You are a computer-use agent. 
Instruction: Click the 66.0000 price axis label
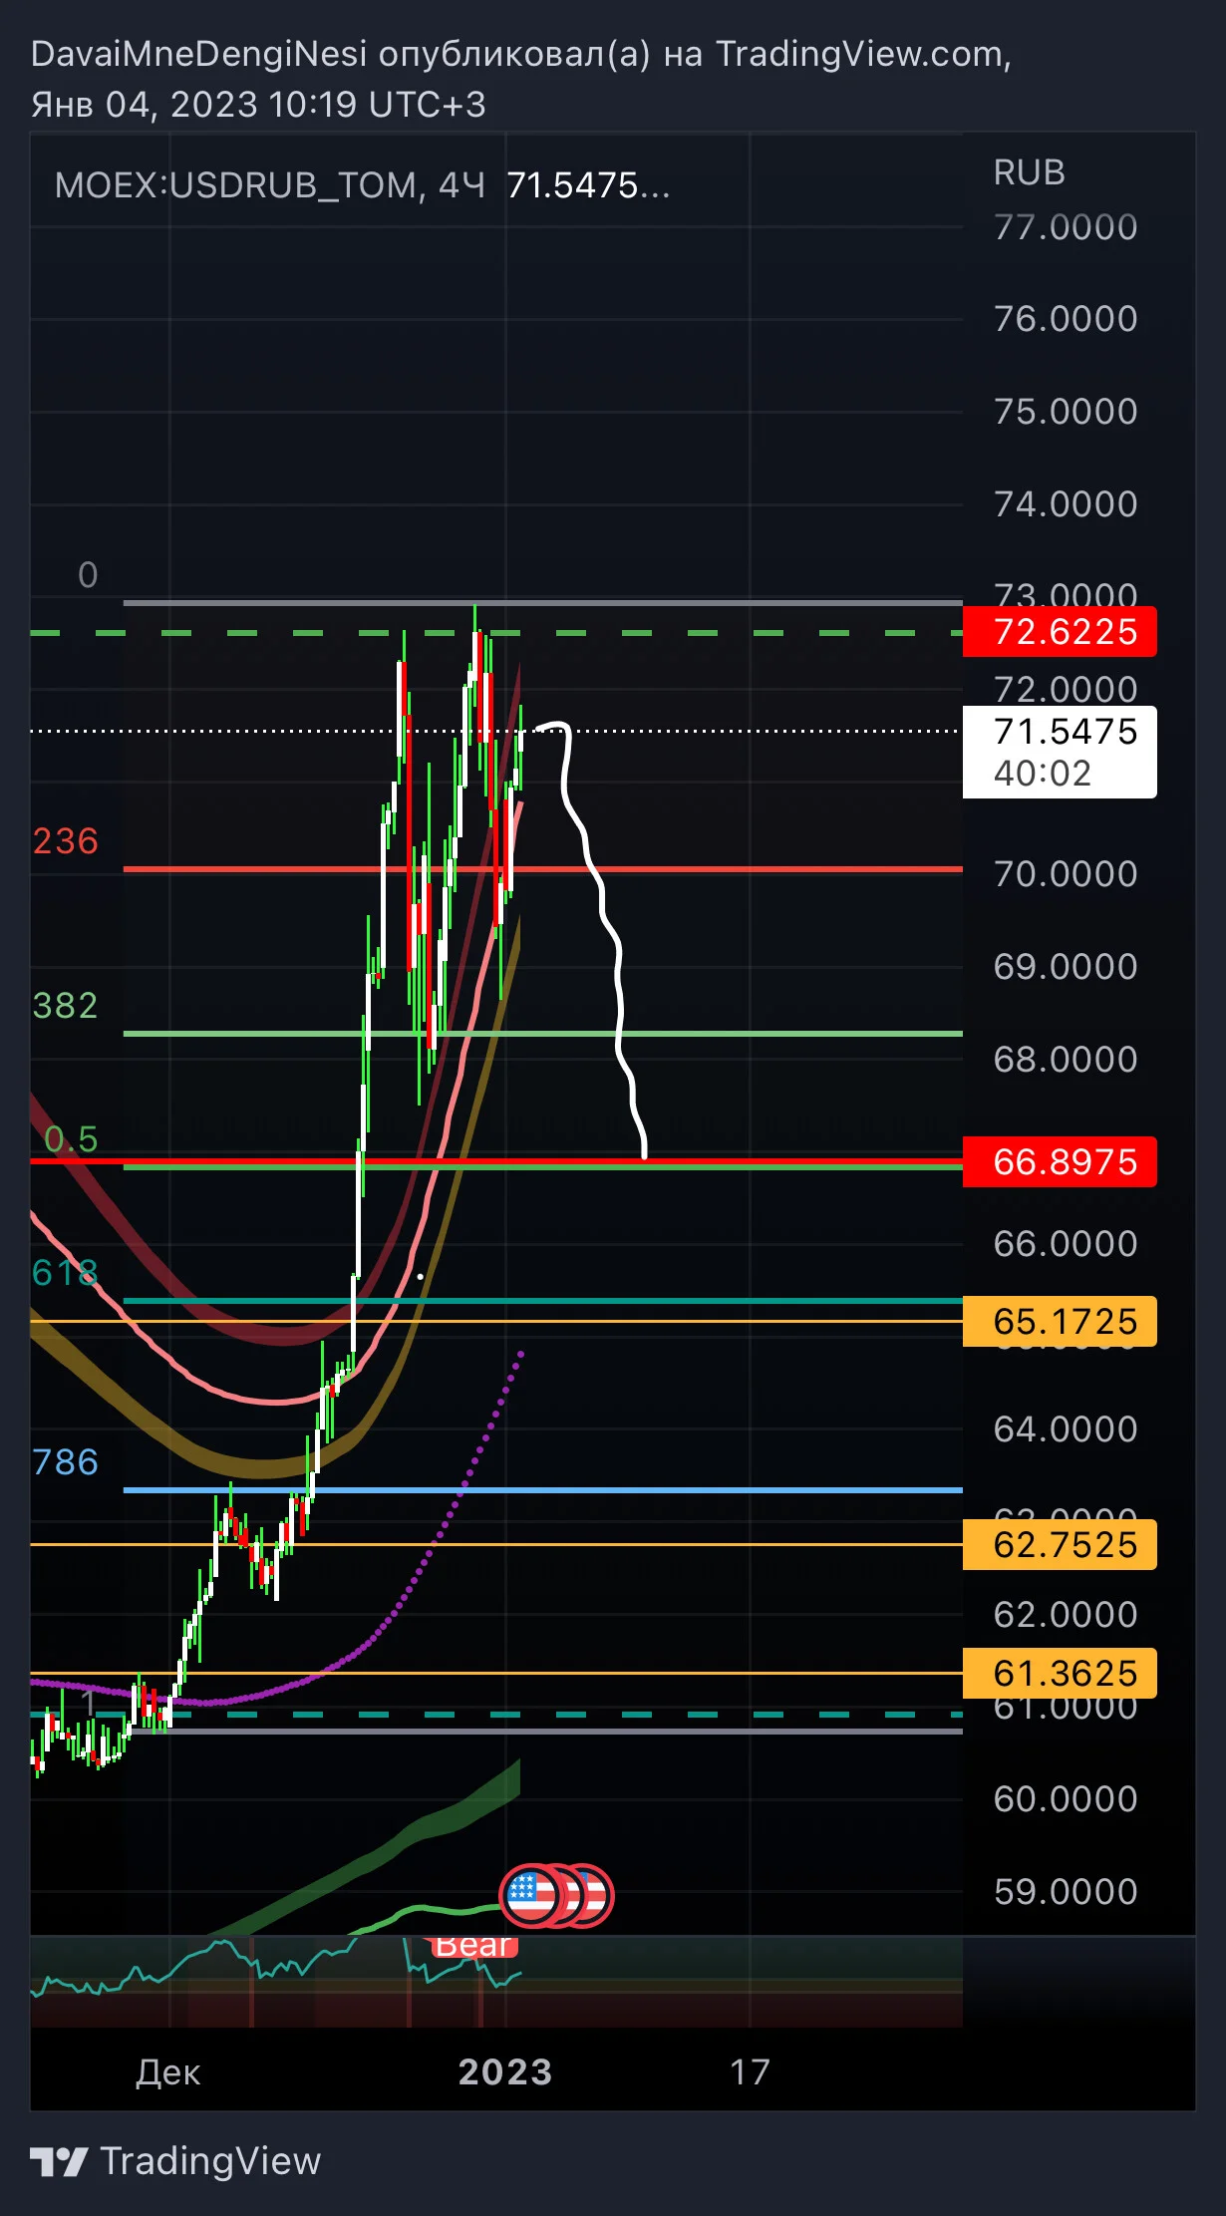click(1066, 1244)
